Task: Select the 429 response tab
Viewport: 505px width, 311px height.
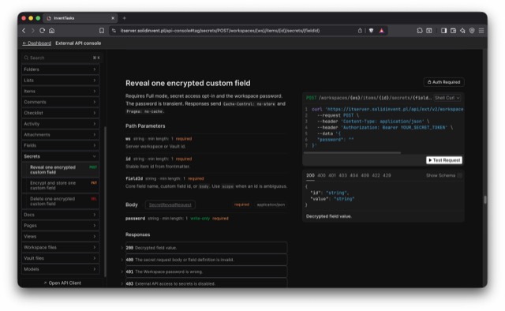Action: click(387, 175)
